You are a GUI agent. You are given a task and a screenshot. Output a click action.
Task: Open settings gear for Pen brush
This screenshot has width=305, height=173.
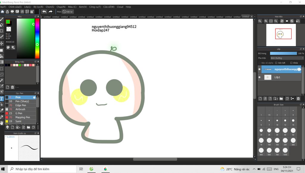[x=34, y=98]
